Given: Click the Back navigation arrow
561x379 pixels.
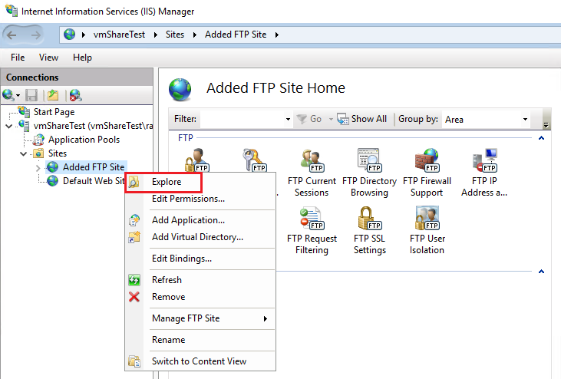Looking at the screenshot, I should tap(12, 35).
